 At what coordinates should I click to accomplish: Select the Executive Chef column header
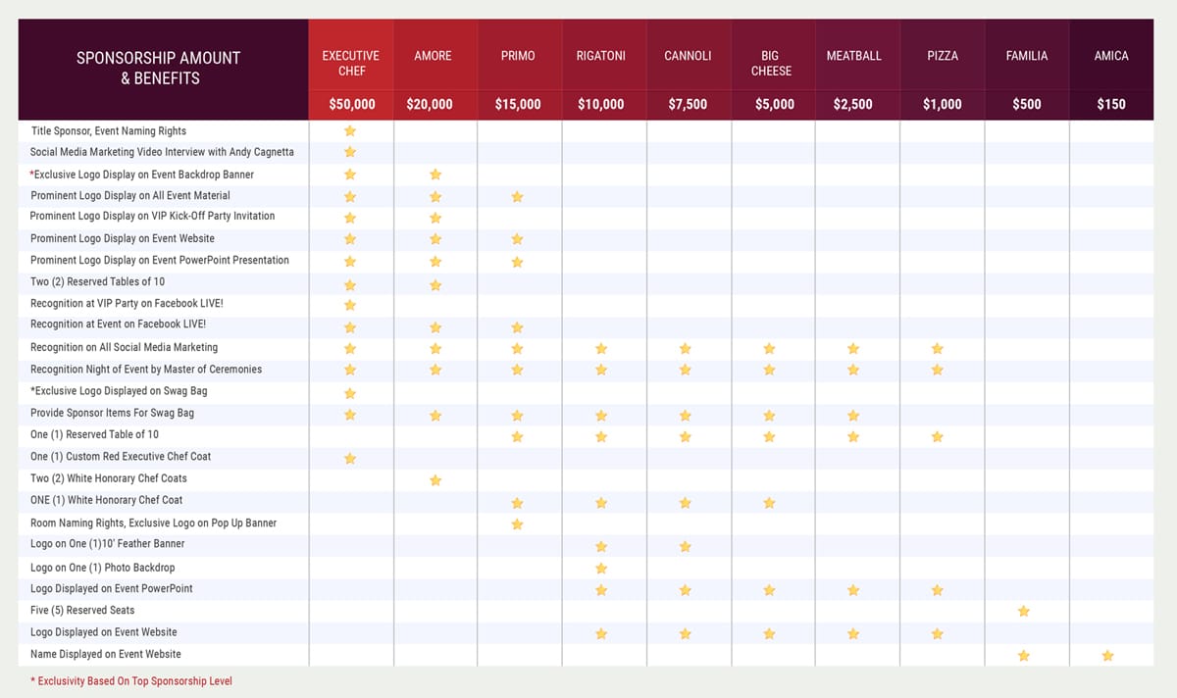tap(350, 55)
